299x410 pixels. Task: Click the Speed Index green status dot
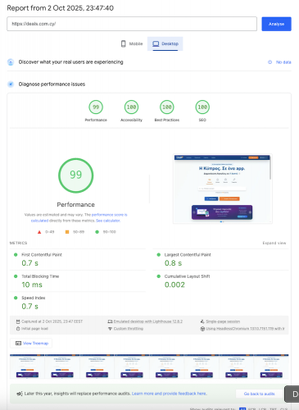(16, 298)
